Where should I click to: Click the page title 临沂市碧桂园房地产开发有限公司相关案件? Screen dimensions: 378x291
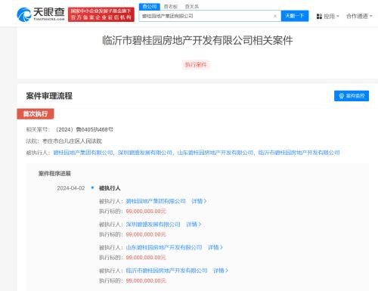[197, 40]
